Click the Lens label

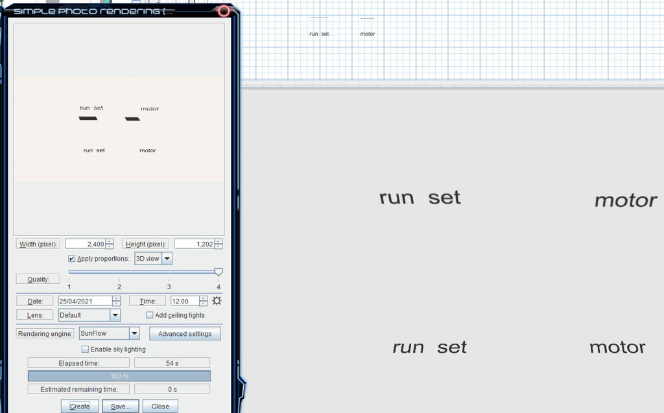[x=35, y=315]
